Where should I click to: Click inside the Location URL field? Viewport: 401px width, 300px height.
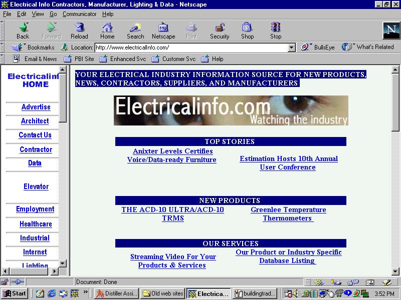[x=191, y=47]
